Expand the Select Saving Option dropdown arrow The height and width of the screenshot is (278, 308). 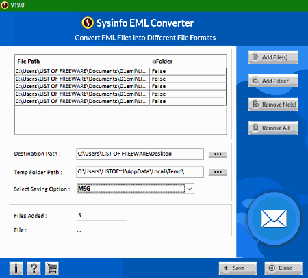(190, 189)
